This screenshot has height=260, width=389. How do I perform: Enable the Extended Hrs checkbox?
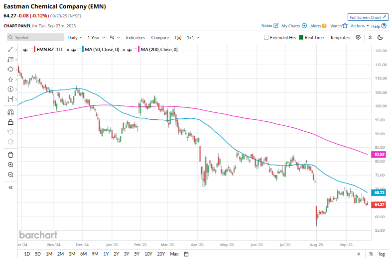tap(266, 37)
